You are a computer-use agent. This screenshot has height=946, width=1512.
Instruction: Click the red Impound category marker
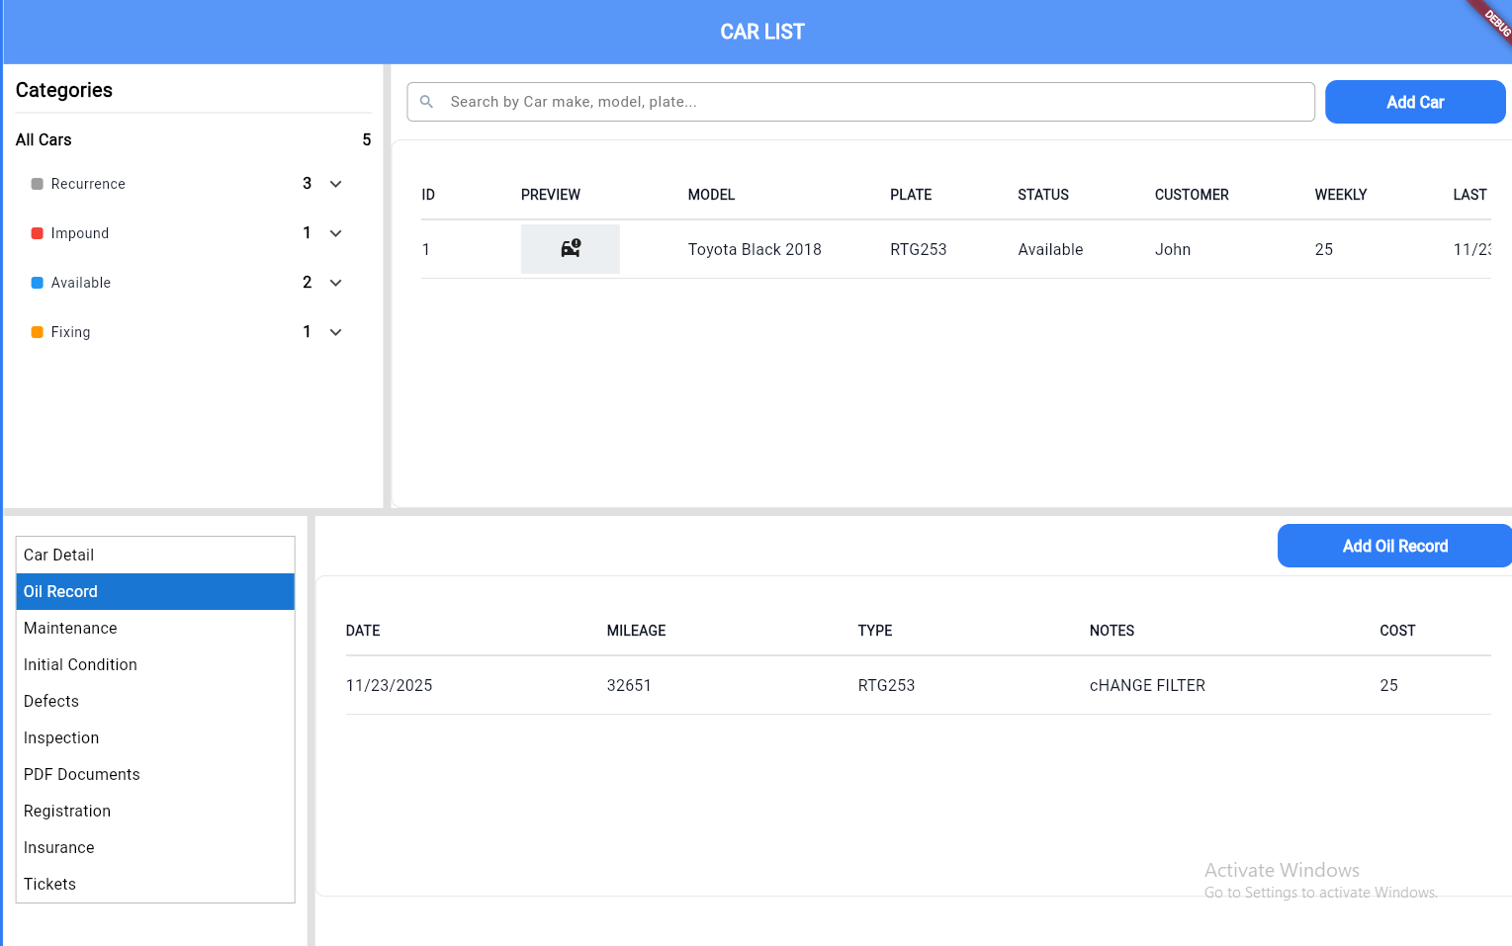[x=38, y=233]
